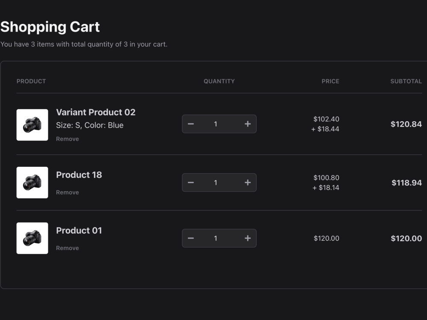Open the Product 01 title link
427x320 pixels.
79,231
